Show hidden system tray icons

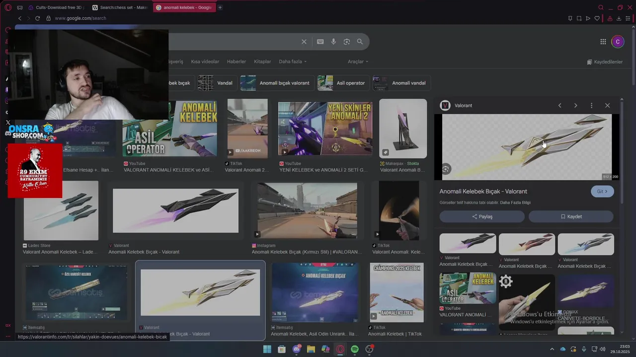[552, 349]
